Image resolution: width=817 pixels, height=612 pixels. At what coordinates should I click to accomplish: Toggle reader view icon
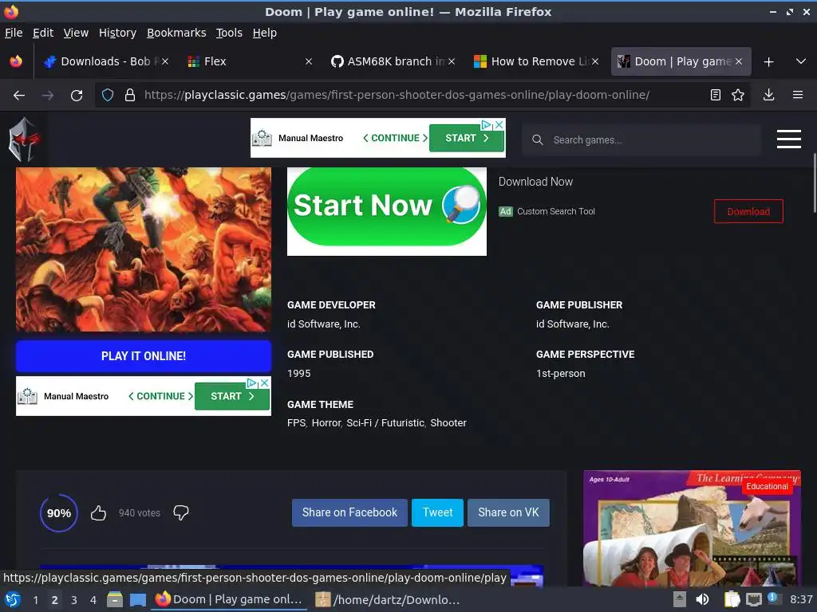[x=716, y=95]
